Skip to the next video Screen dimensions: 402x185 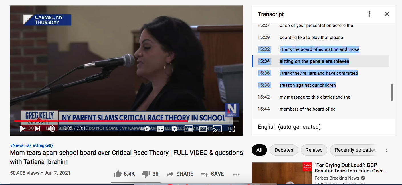coord(38,129)
